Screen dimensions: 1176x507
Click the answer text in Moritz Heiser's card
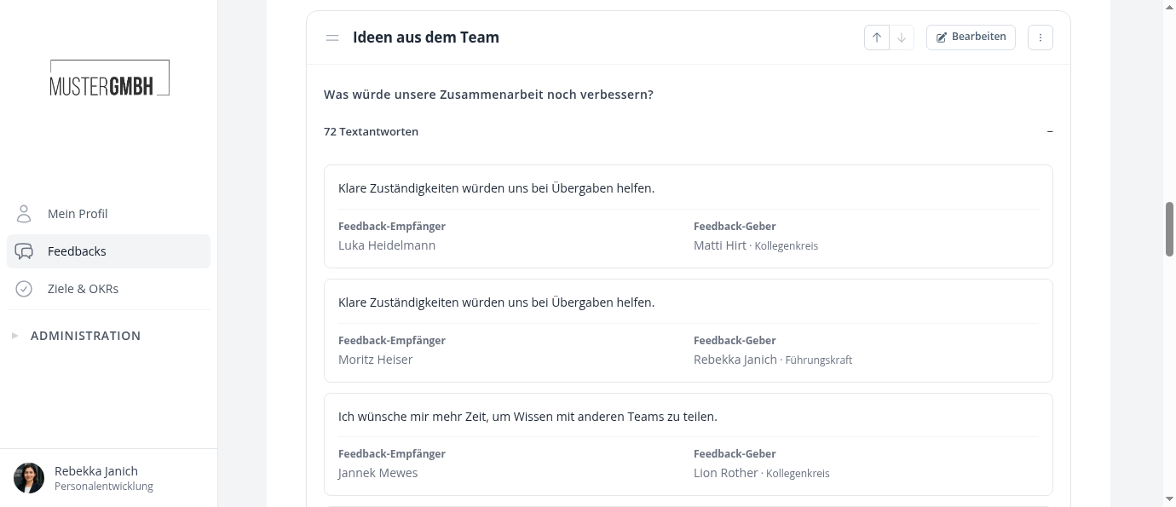point(496,302)
